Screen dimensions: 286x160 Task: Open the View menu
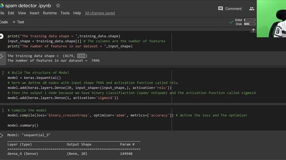tap(22, 13)
